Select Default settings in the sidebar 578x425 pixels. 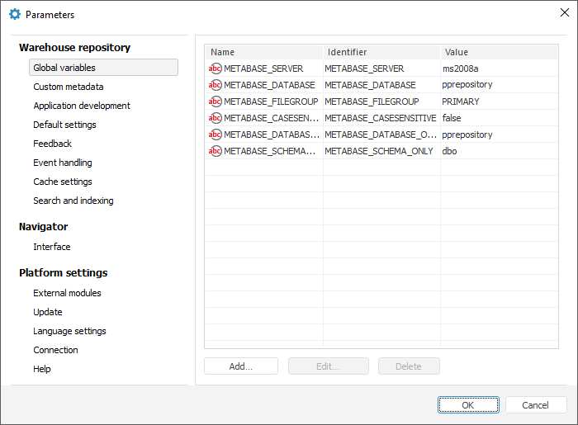click(x=64, y=125)
